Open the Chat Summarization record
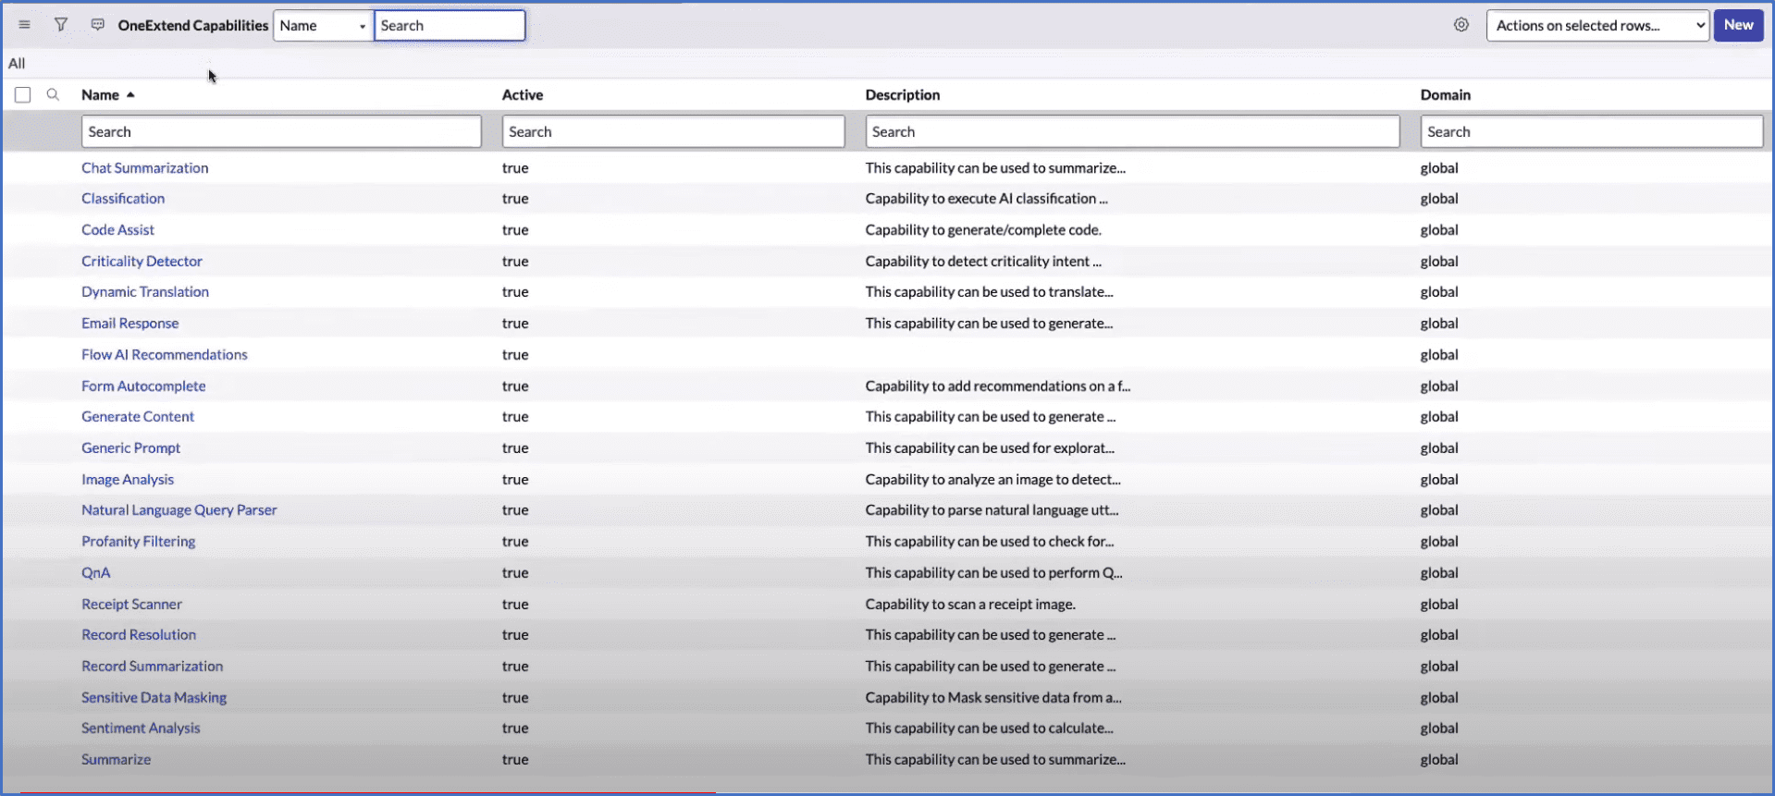Viewport: 1775px width, 796px height. (145, 167)
